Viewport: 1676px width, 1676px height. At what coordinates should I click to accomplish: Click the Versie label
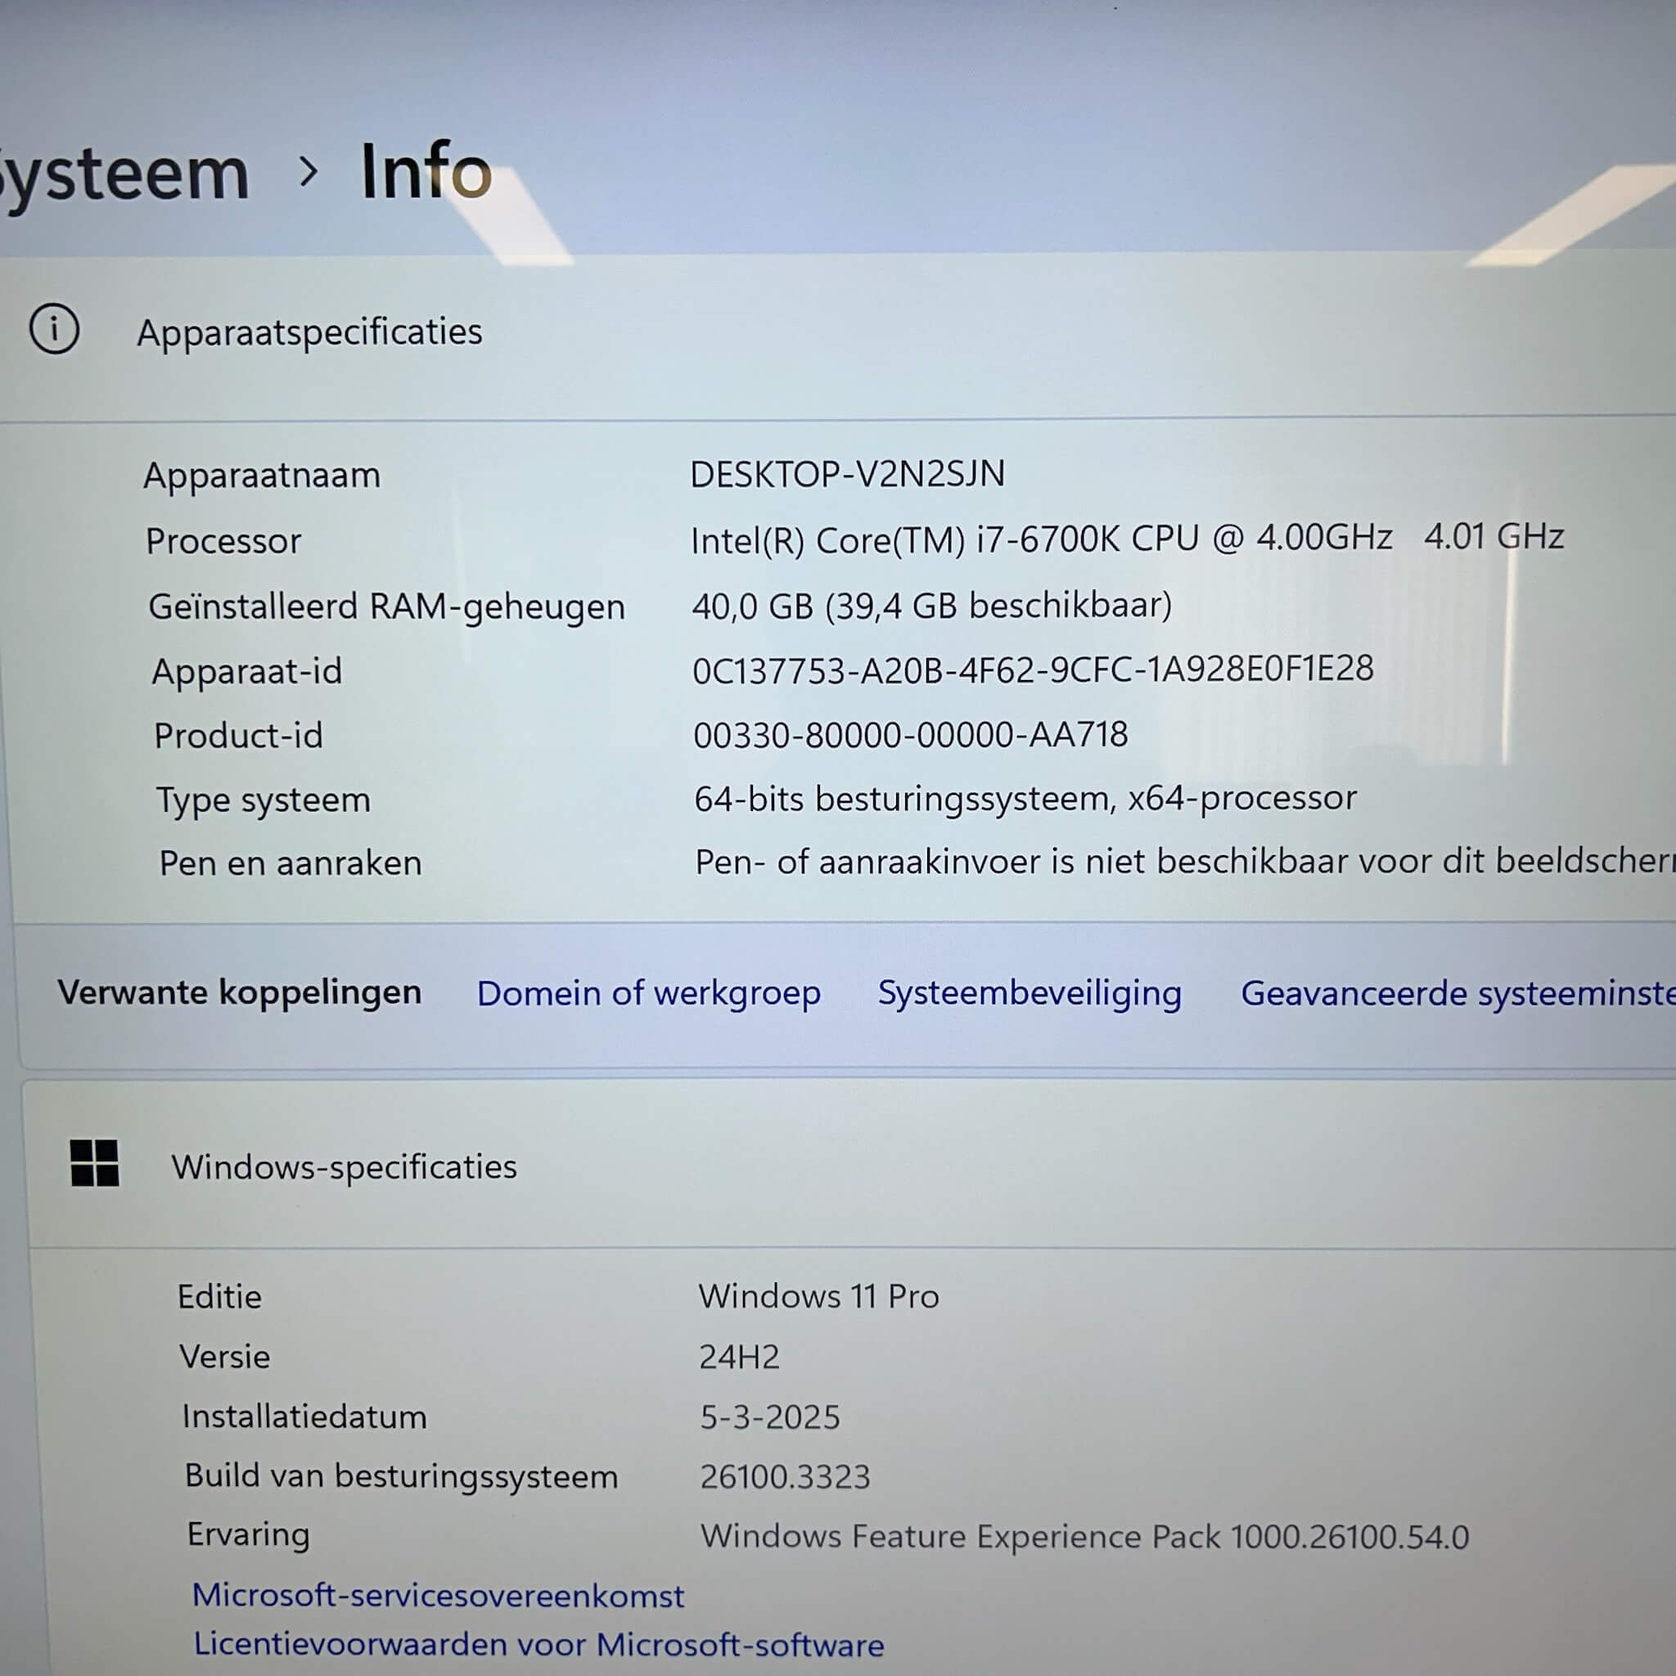tap(225, 1357)
